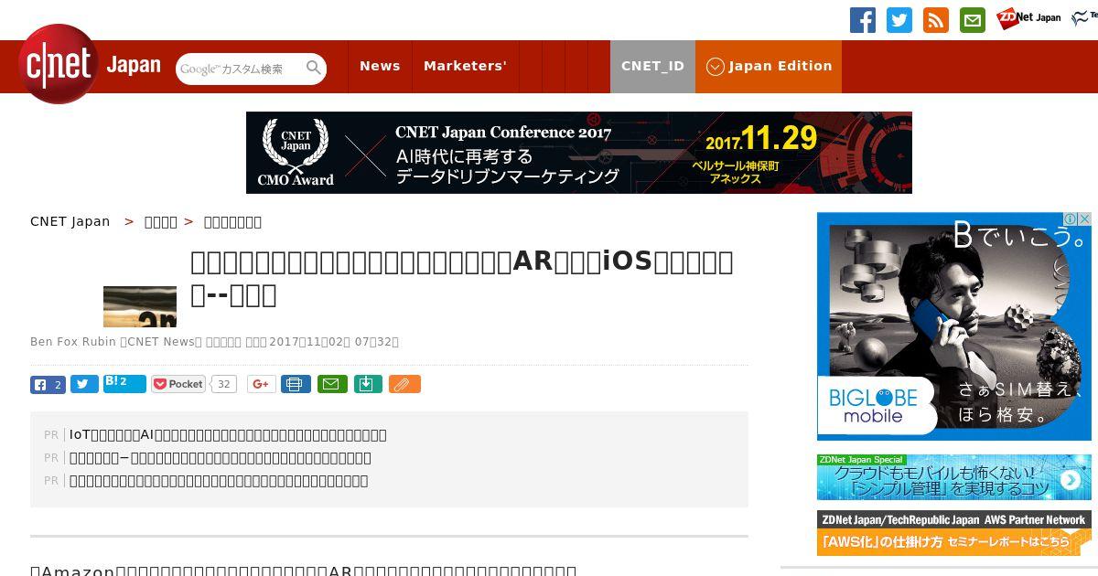Viewport: 1098px width, 576px height.
Task: Share article via Facebook button with count 2
Action: pyautogui.click(x=48, y=384)
